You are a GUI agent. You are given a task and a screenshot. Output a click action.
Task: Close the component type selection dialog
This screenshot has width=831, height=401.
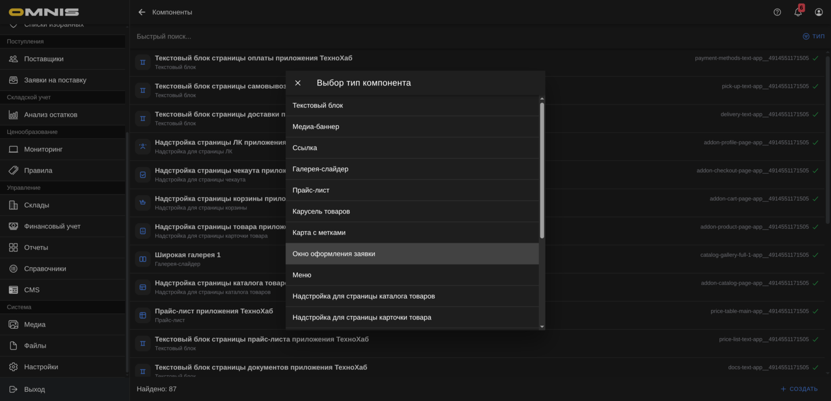click(x=298, y=83)
